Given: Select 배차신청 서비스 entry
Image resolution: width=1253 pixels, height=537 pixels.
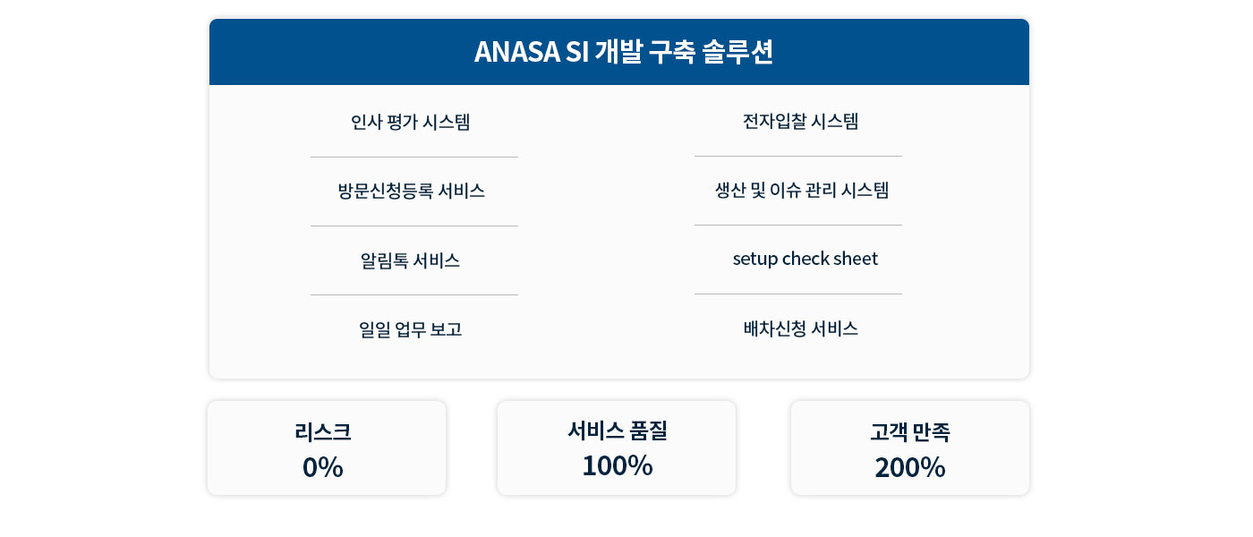Looking at the screenshot, I should pos(801,328).
